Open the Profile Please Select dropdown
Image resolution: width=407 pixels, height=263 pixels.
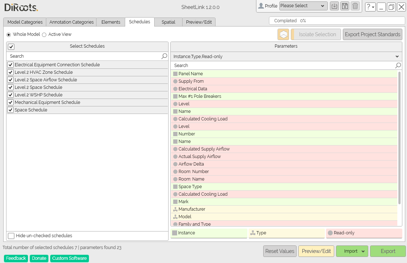(x=303, y=6)
